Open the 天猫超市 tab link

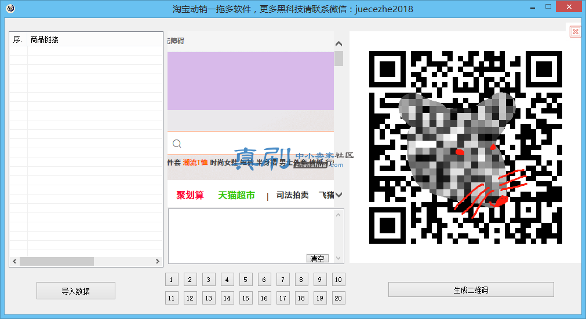pyautogui.click(x=236, y=195)
